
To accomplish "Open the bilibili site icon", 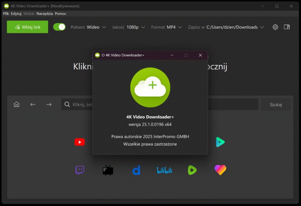I will [165, 170].
